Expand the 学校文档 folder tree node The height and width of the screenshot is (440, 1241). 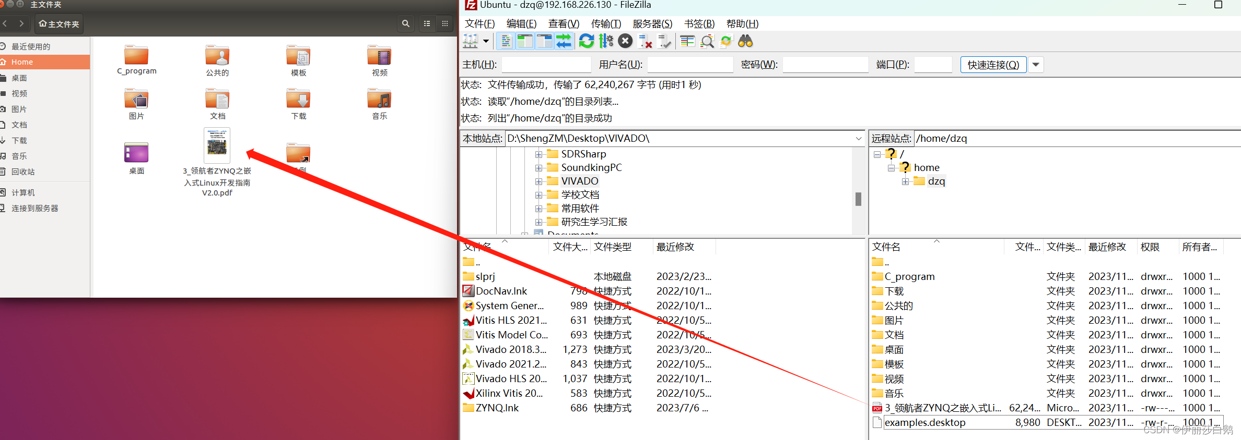(x=538, y=195)
